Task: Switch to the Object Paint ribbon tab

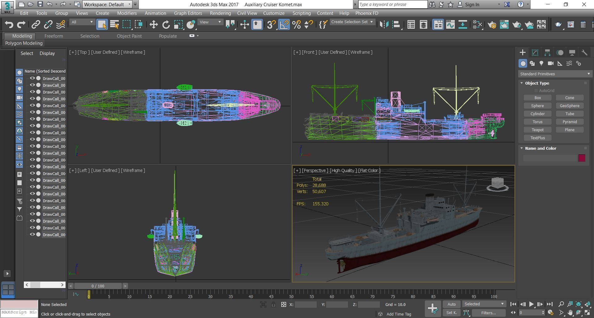Action: (129, 36)
